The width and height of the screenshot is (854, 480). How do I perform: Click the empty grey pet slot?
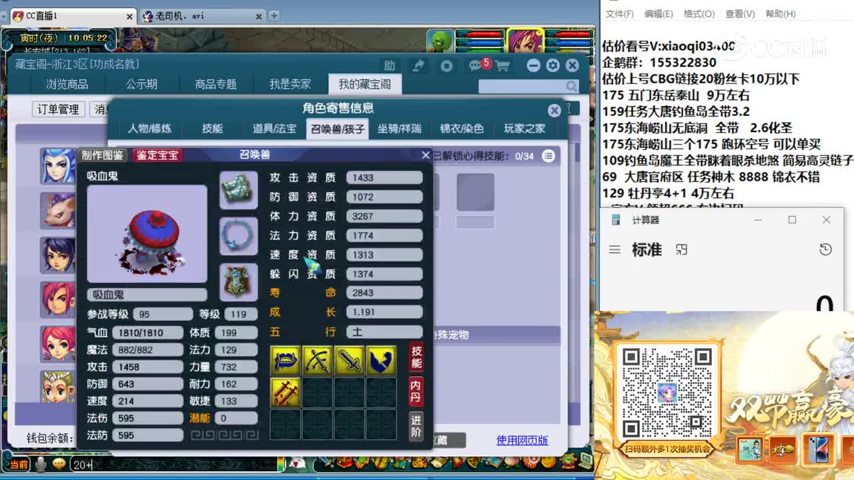click(x=475, y=192)
